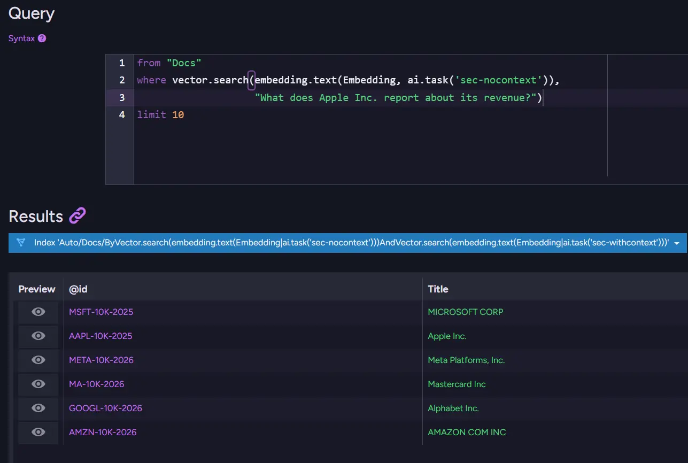
Task: Click the Apple Inc. title cell
Action: [x=447, y=336]
